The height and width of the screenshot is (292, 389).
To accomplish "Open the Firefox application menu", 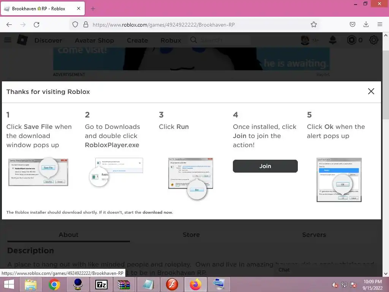I will [380, 24].
